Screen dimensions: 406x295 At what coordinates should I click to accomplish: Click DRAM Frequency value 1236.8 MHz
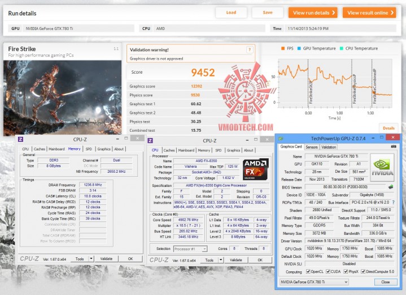93,185
